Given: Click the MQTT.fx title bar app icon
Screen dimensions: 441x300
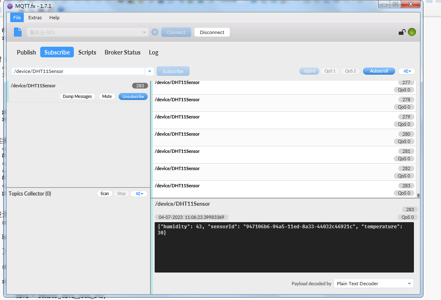Looking at the screenshot, I should pos(10,6).
